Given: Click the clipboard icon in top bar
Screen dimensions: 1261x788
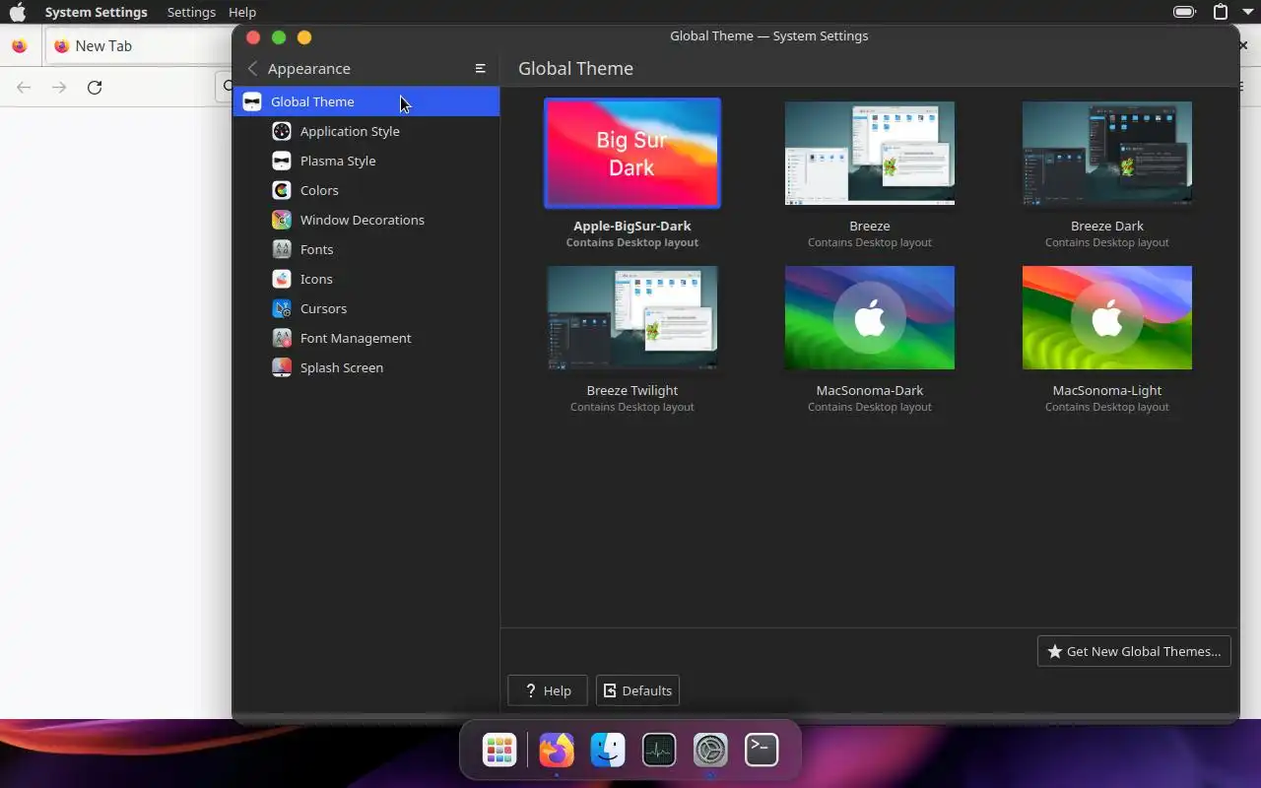Looking at the screenshot, I should pos(1221,12).
